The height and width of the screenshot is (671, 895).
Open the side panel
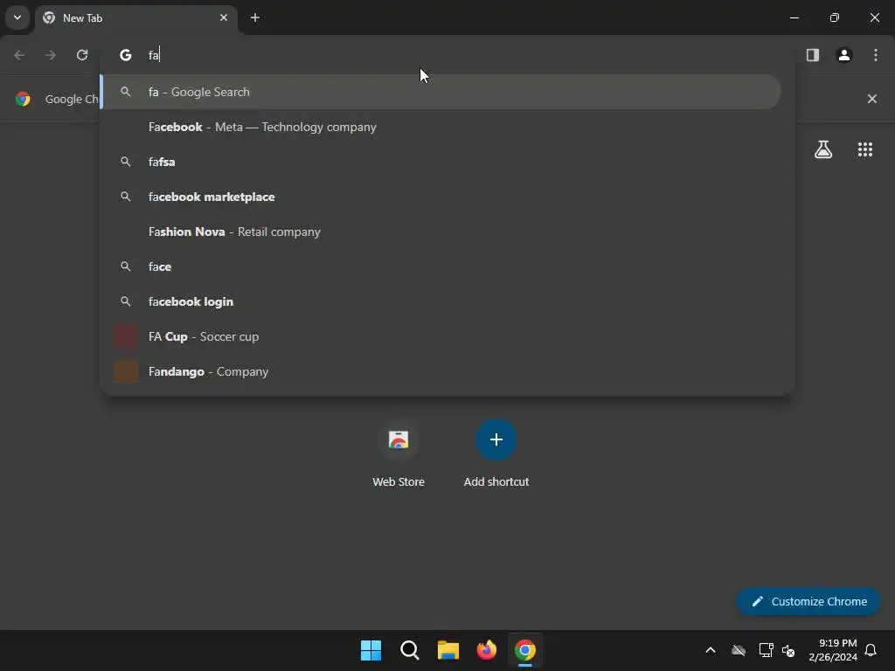pyautogui.click(x=813, y=55)
